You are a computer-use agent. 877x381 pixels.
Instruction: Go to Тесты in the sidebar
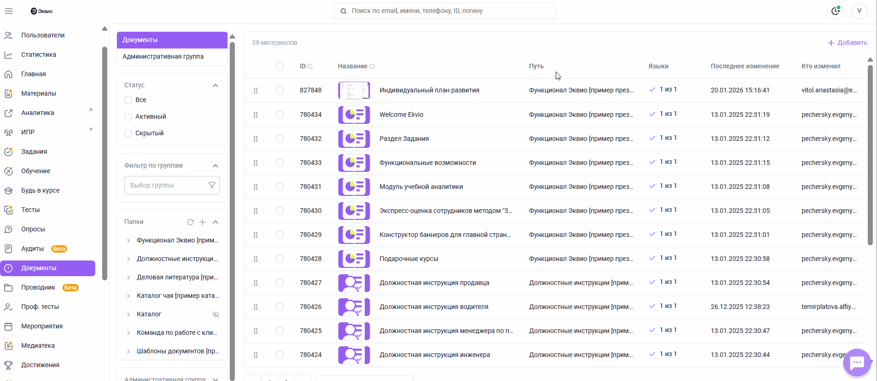pyautogui.click(x=31, y=210)
